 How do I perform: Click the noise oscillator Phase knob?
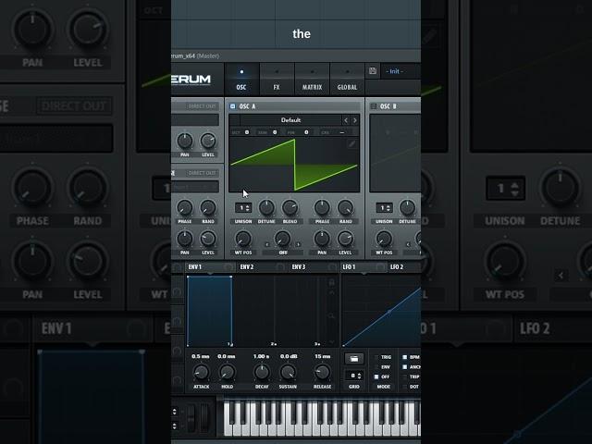pyautogui.click(x=185, y=207)
